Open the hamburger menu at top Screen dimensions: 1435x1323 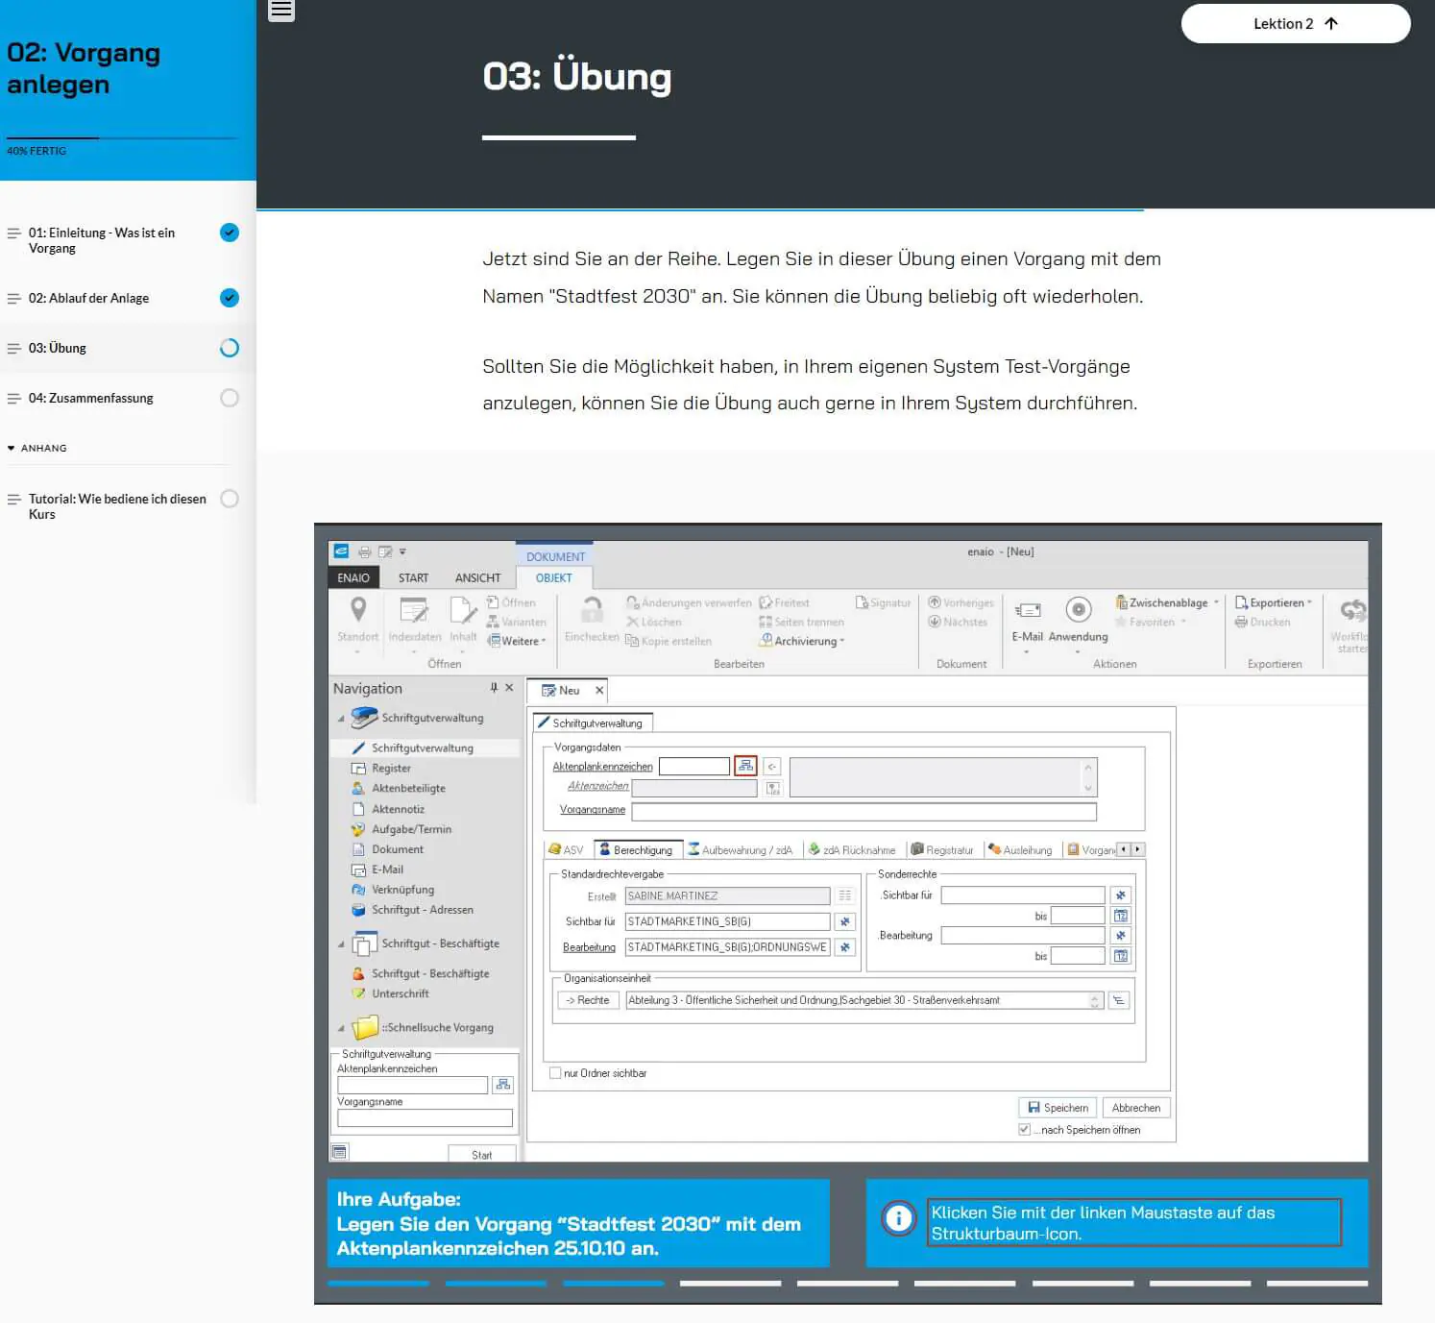(x=280, y=11)
